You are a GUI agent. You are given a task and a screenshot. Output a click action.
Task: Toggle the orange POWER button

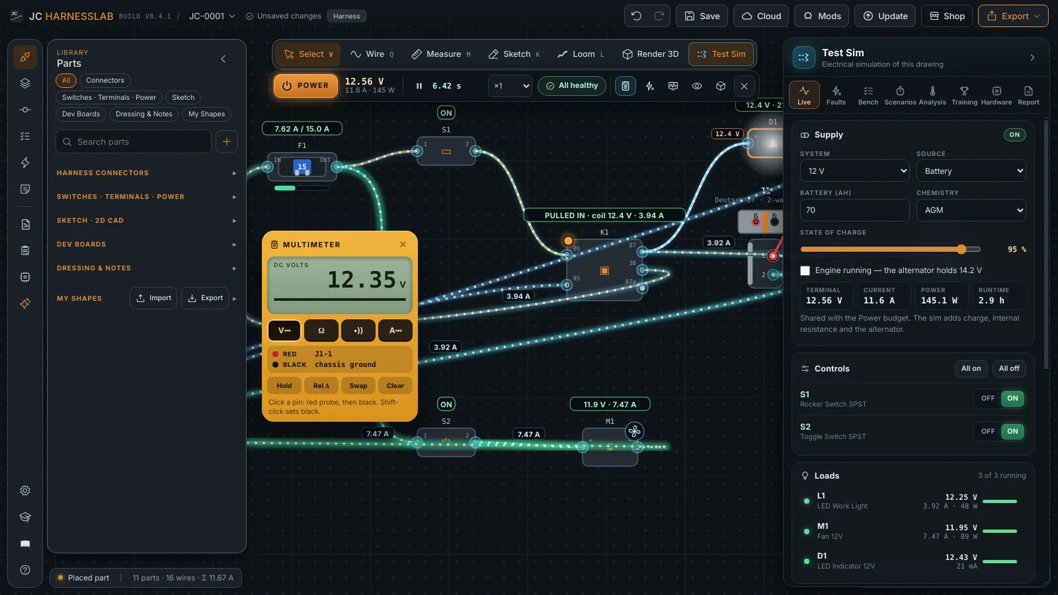[305, 86]
